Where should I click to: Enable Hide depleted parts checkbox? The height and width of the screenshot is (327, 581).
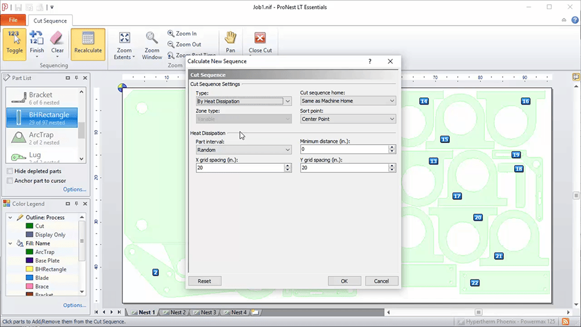coord(10,171)
